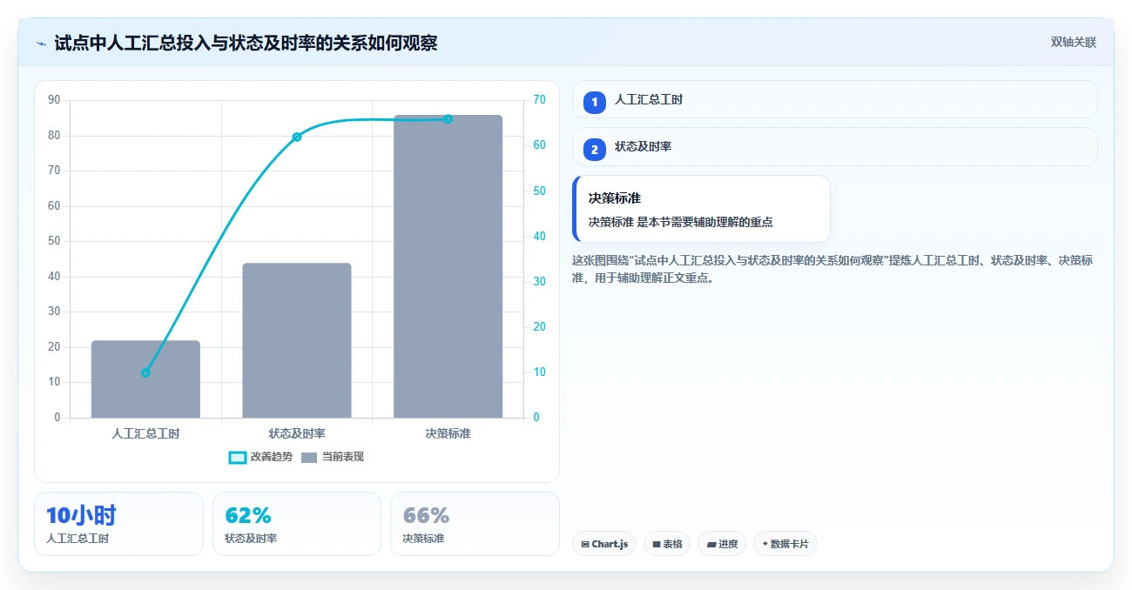Click the trend line point above 决策标准

[448, 118]
